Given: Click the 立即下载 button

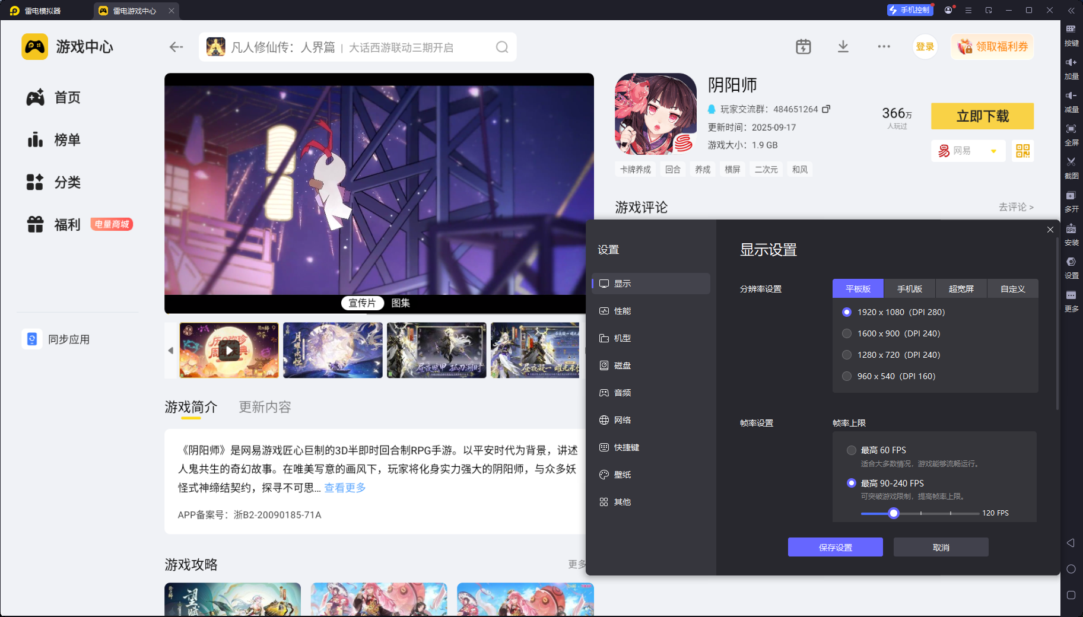Looking at the screenshot, I should click(x=982, y=116).
